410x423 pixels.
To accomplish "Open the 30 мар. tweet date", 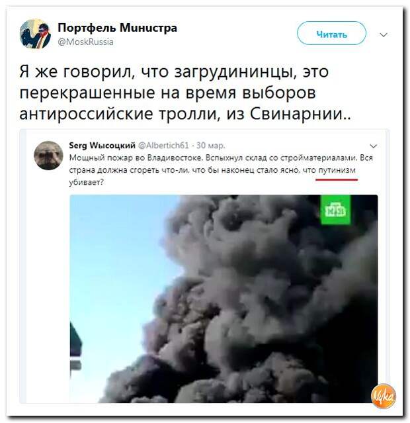I will pyautogui.click(x=210, y=146).
